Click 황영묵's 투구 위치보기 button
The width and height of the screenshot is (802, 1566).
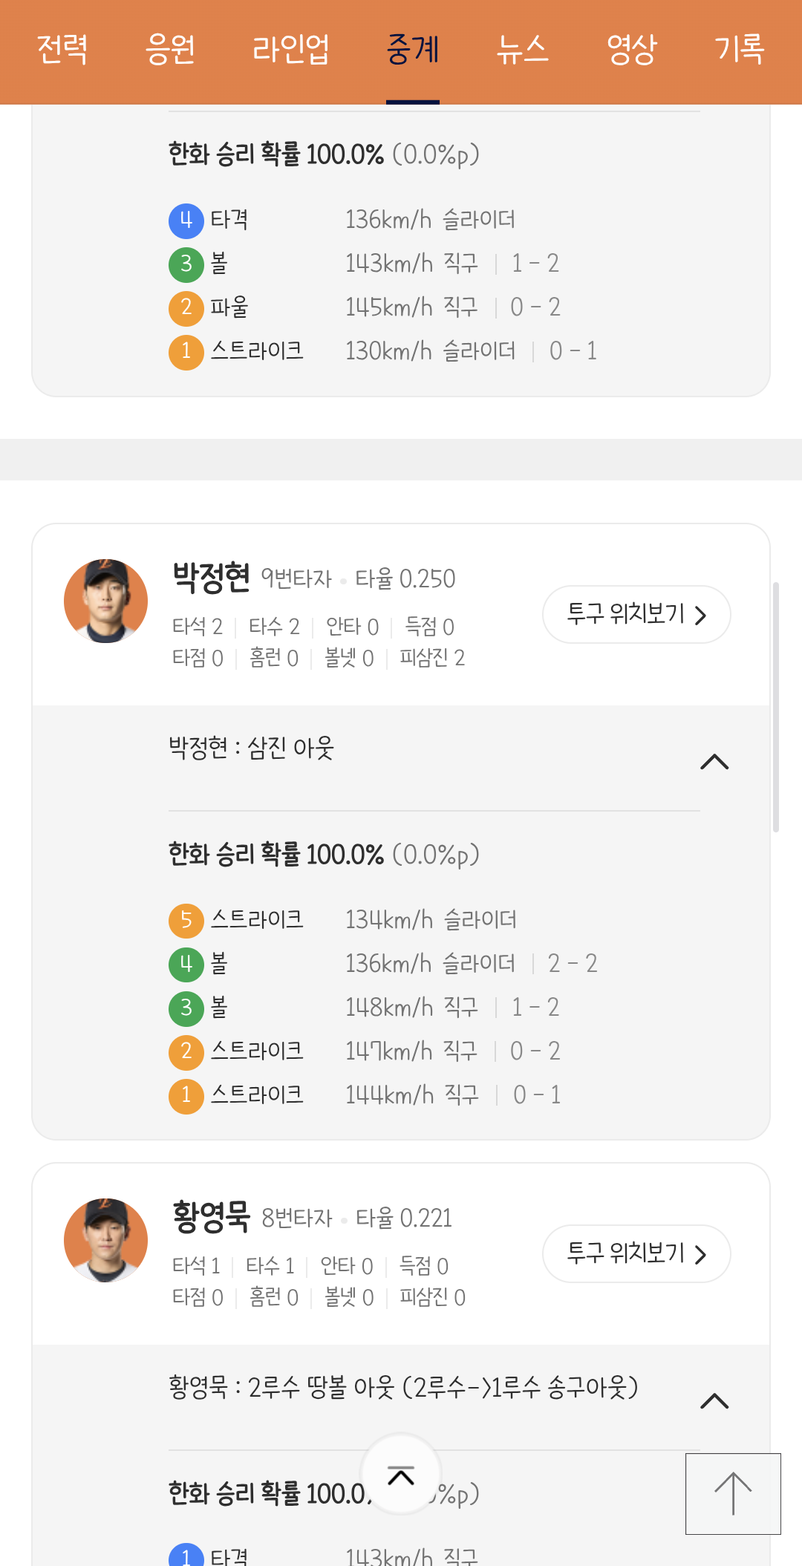(x=636, y=1253)
